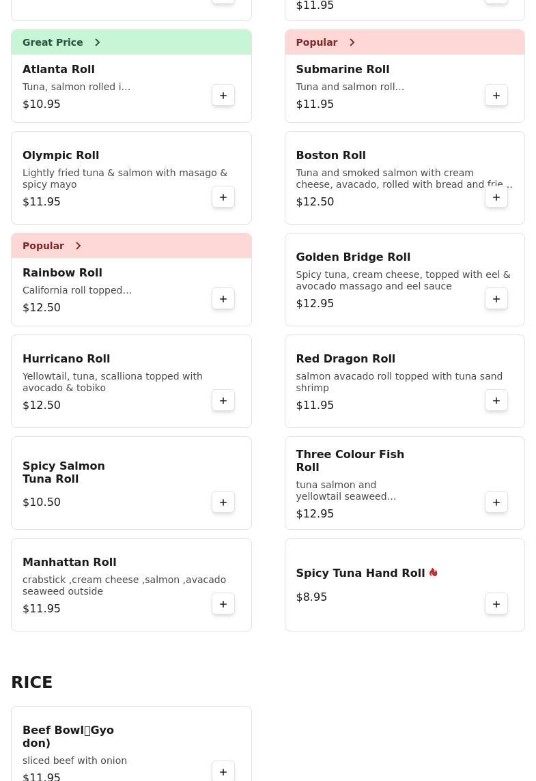Add Olympic Roll to the order
The height and width of the screenshot is (781, 536).
223,197
